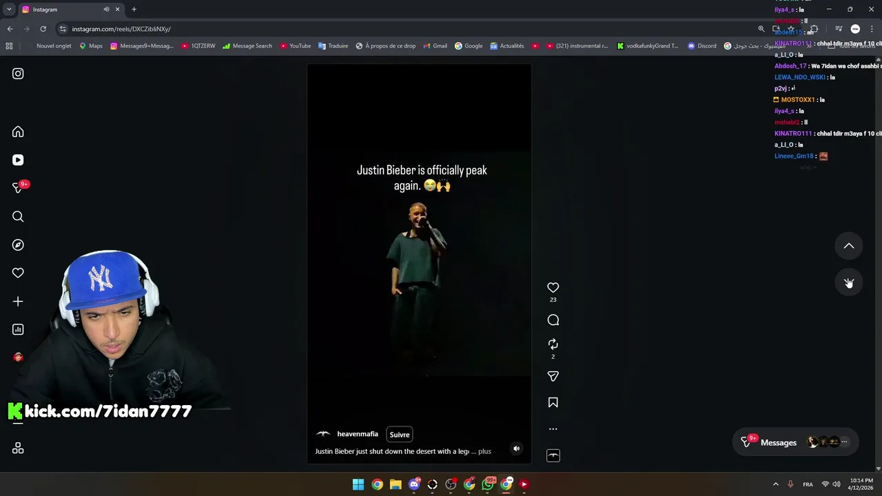Open the Message Search bookmark
The image size is (882, 496).
click(x=247, y=46)
